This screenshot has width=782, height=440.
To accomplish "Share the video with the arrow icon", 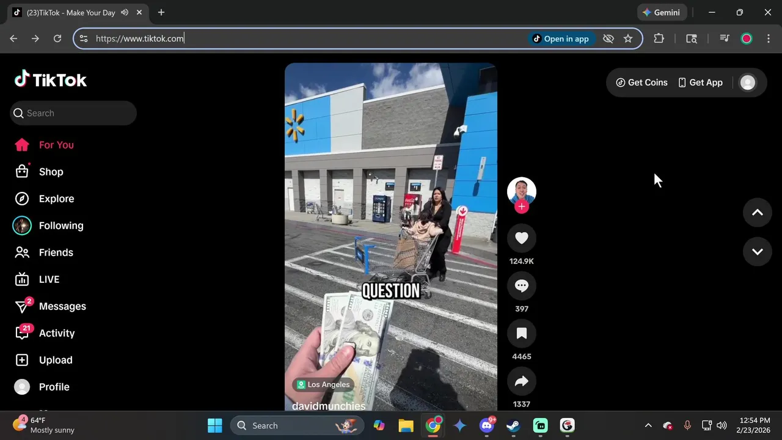I will (522, 381).
